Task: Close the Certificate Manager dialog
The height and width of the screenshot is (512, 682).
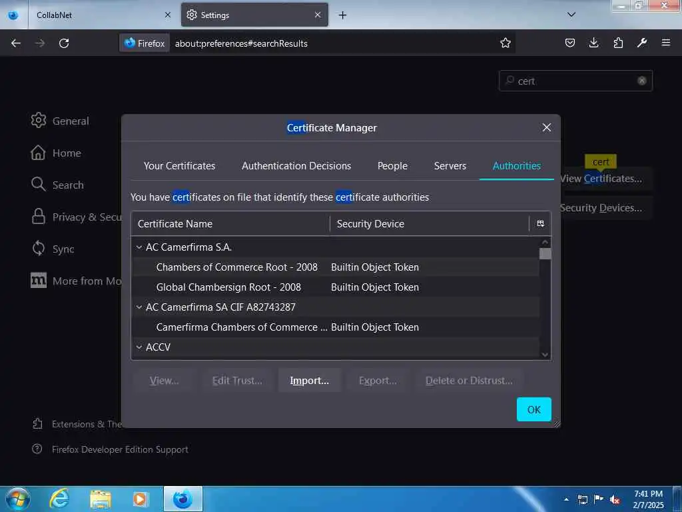Action: (547, 127)
